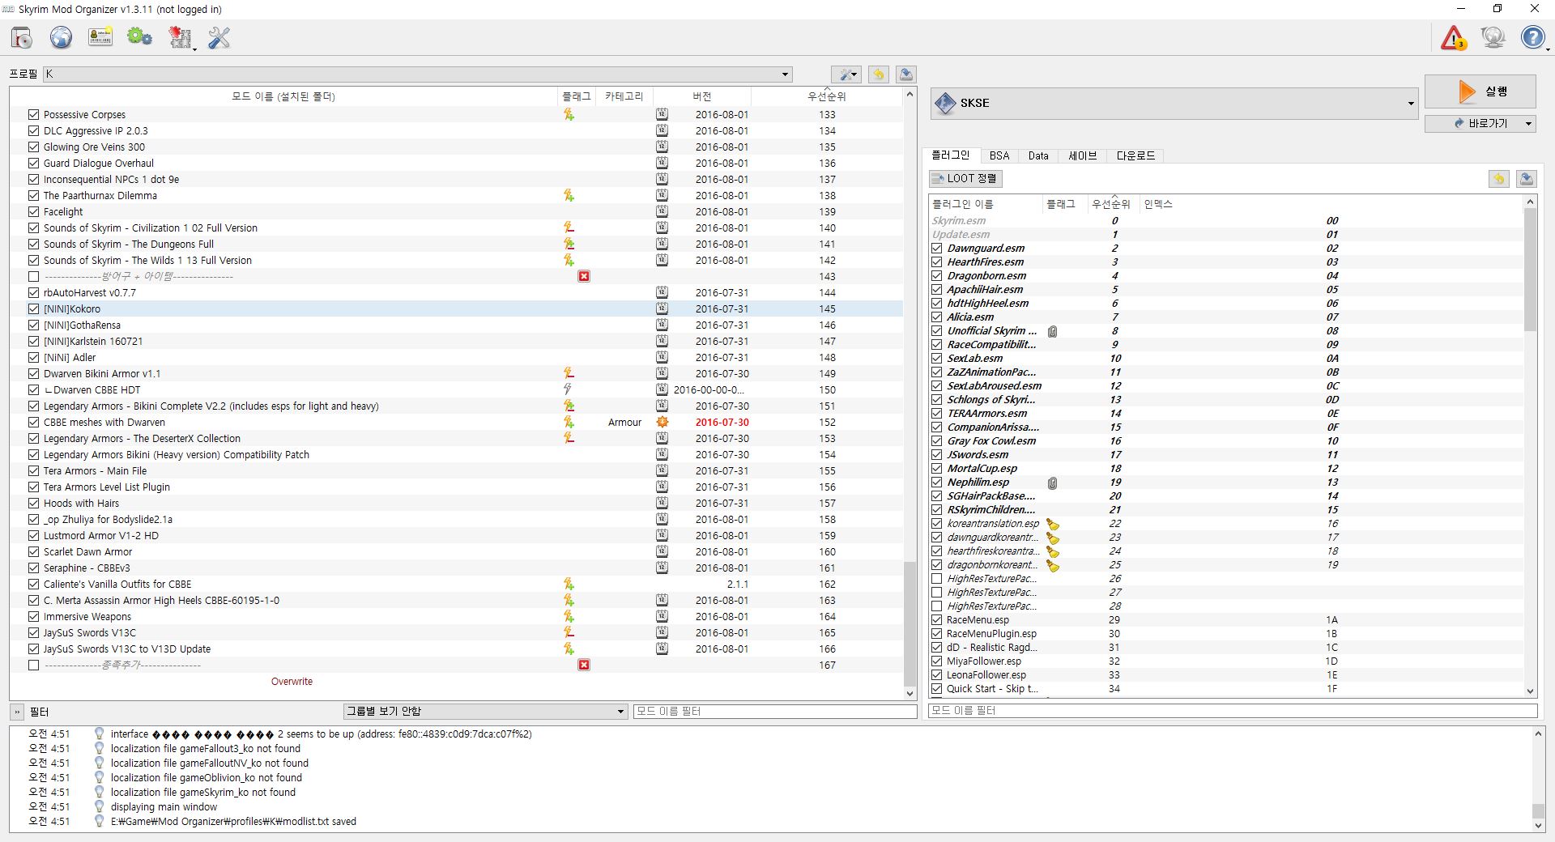The height and width of the screenshot is (842, 1555).
Task: Open the settings wrench and screwdriver icon
Action: 219,37
